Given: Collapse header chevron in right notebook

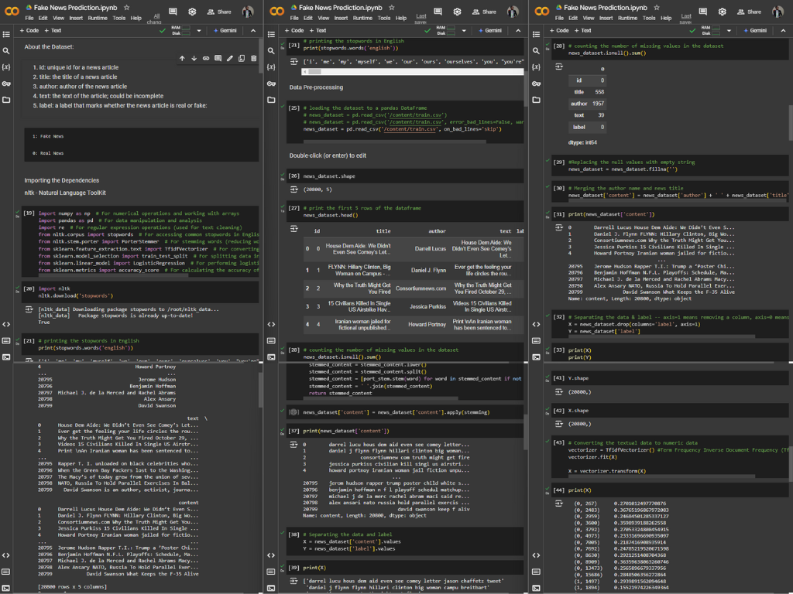Looking at the screenshot, I should (x=784, y=31).
